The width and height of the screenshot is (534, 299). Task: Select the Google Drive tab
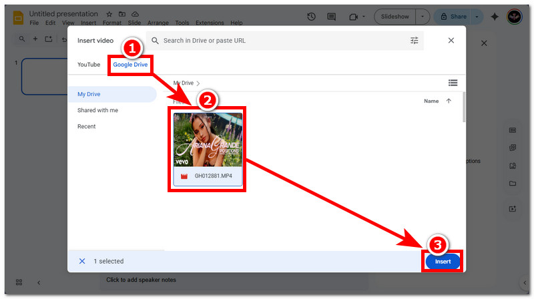[x=130, y=65]
